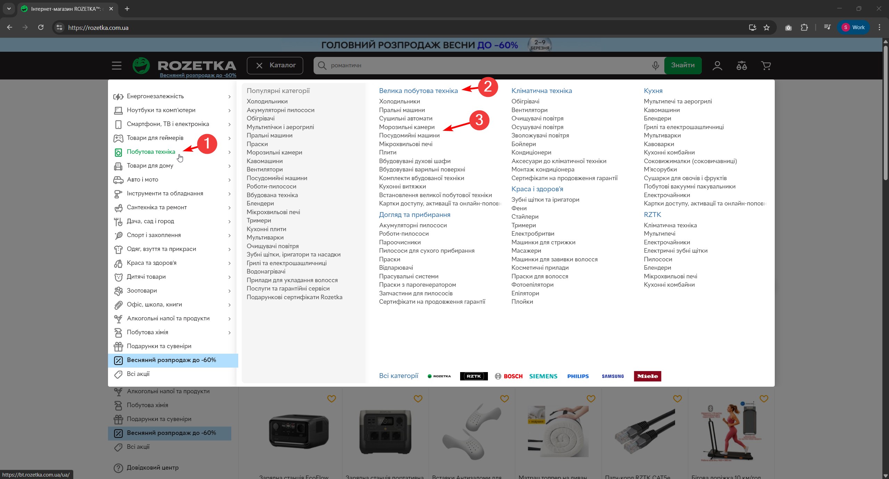Open browser extensions puzzle icon

tap(804, 27)
